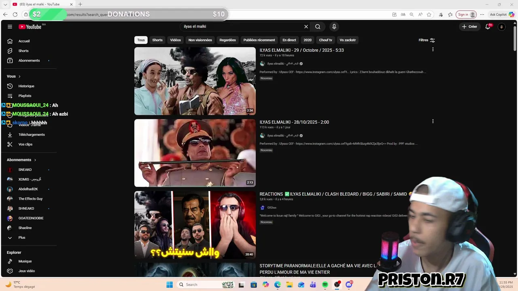The width and height of the screenshot is (518, 291).
Task: Select the Regardées chip
Action: pos(227,40)
